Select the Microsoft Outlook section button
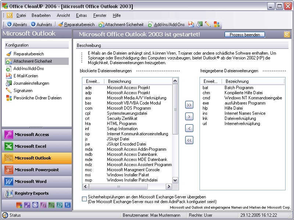 pyautogui.click(x=37, y=158)
